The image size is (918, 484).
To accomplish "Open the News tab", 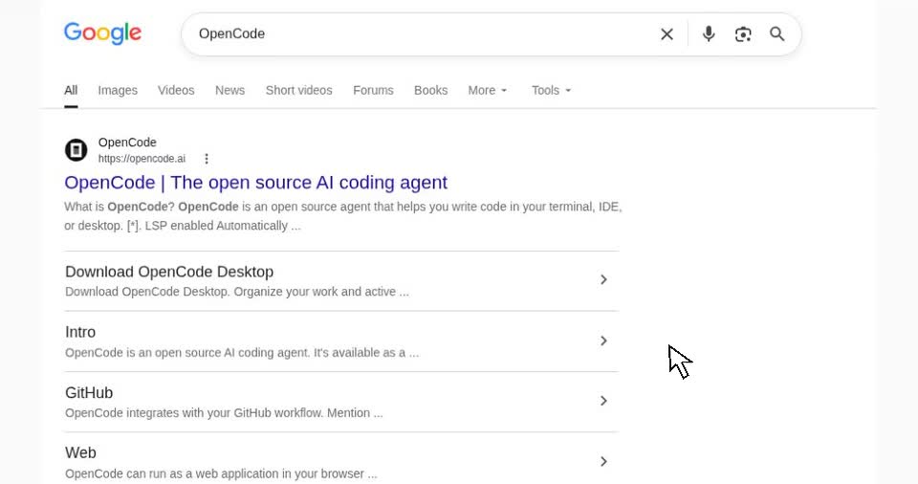I will [229, 90].
